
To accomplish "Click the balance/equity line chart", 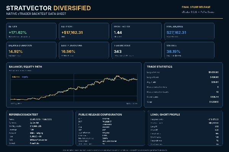I will coord(74,88).
